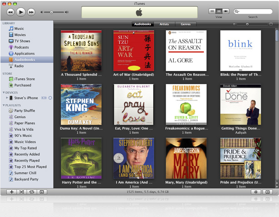The image size is (279, 217).
Task: Collapse the Playlists section
Action: tap(4, 105)
